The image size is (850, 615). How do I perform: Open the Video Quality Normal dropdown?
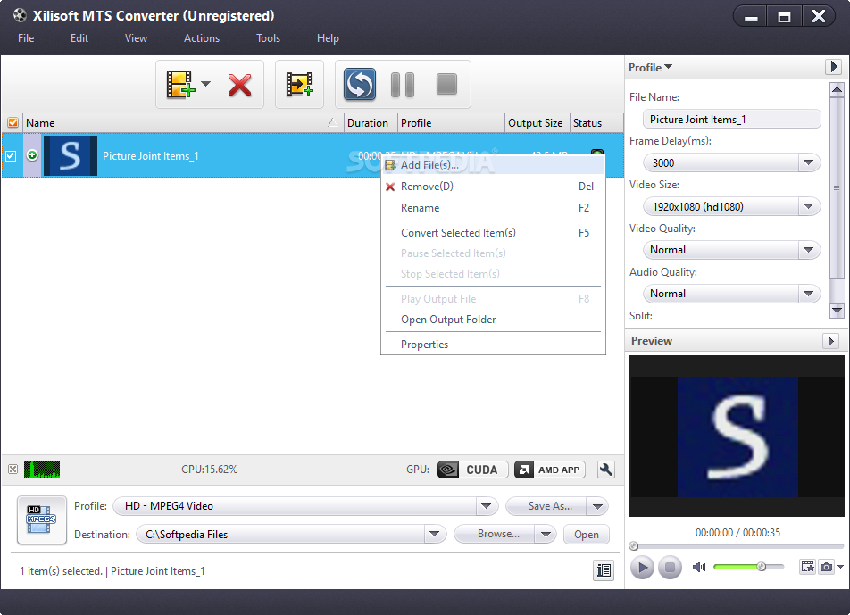pyautogui.click(x=808, y=250)
